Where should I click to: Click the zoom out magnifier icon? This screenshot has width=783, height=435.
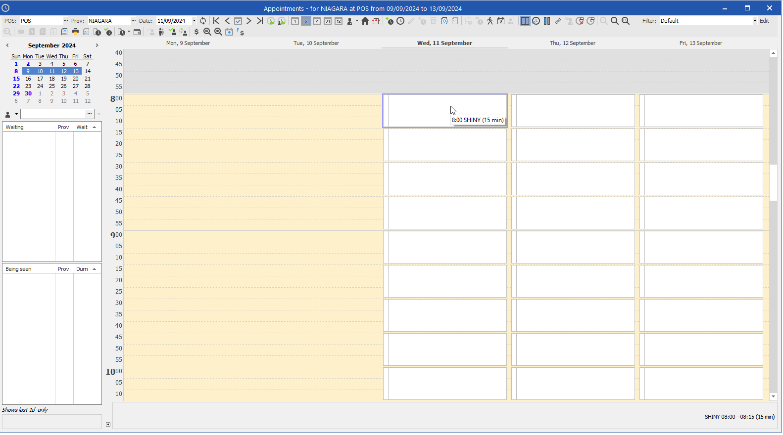[x=615, y=21]
